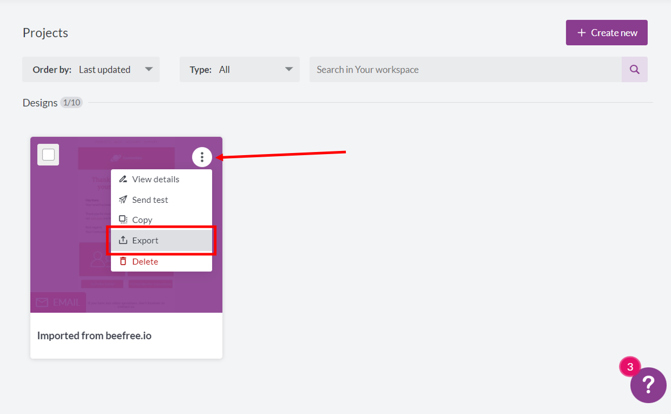Open the help question mark bubble
This screenshot has width=671, height=414.
pyautogui.click(x=648, y=385)
